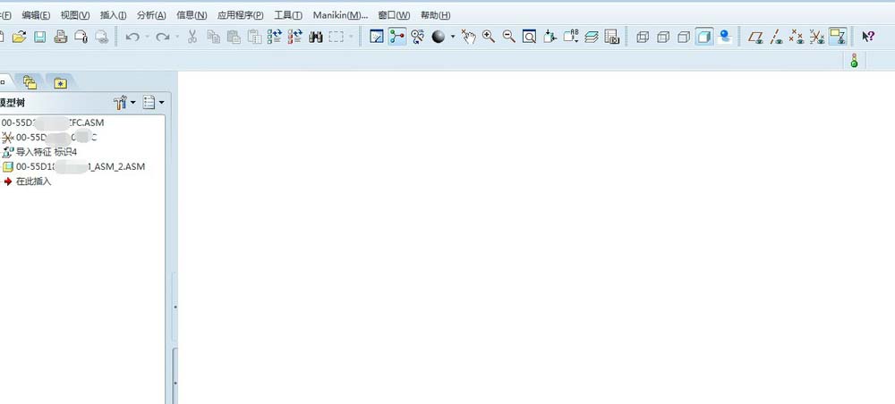Undo the last operation
Viewport: 895px width, 404px height.
click(x=132, y=37)
